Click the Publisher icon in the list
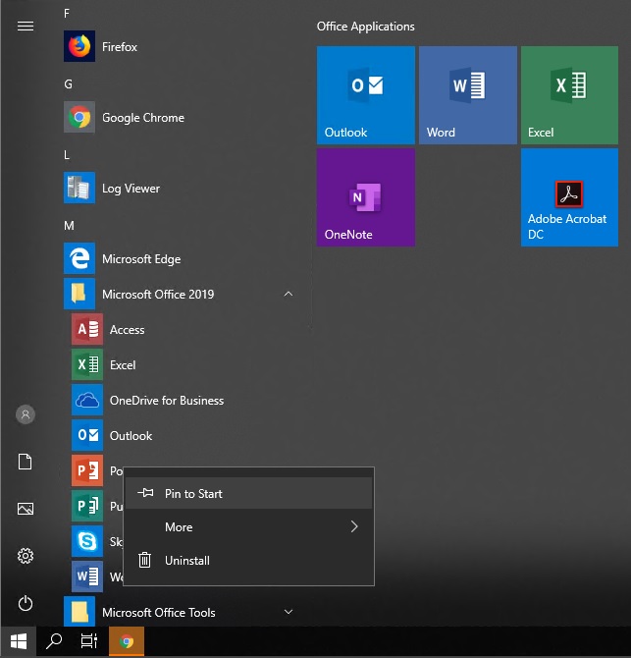The width and height of the screenshot is (631, 658). 86,506
